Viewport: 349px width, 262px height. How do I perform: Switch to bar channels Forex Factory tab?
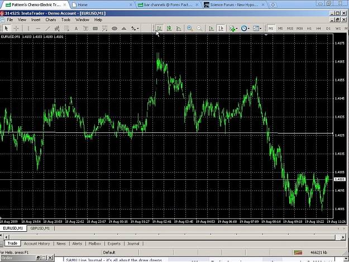[168, 4]
